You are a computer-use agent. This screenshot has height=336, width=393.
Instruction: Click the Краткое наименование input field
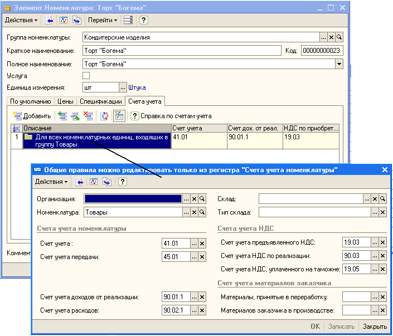(182, 51)
